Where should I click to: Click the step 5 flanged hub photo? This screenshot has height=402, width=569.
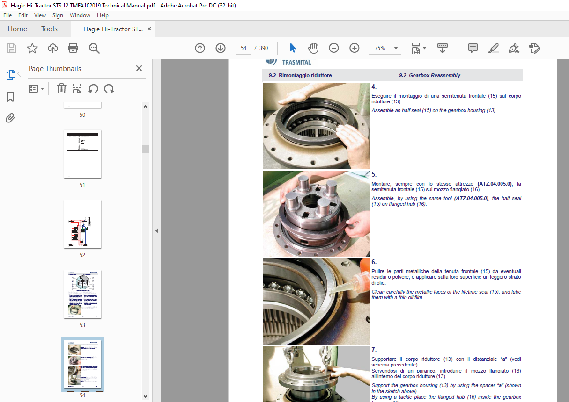[316, 214]
